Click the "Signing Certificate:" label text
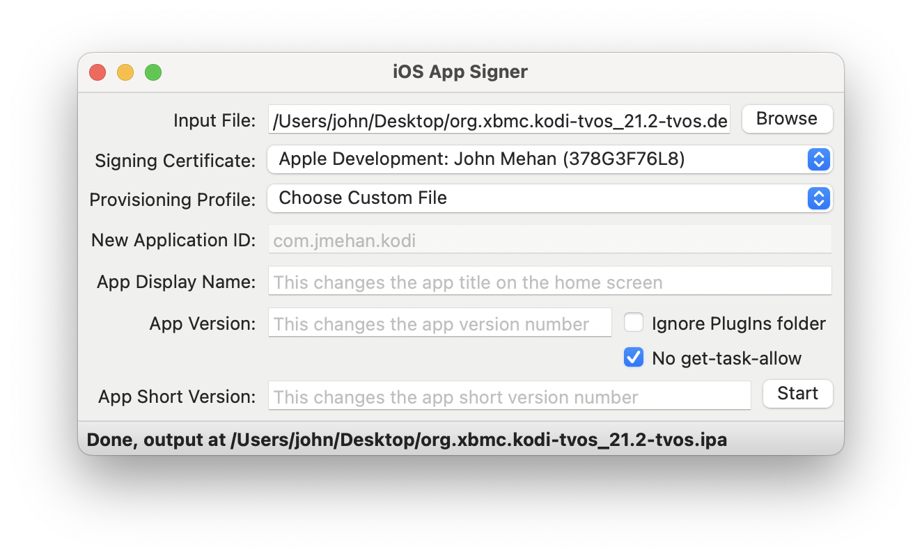The width and height of the screenshot is (922, 558). click(175, 161)
